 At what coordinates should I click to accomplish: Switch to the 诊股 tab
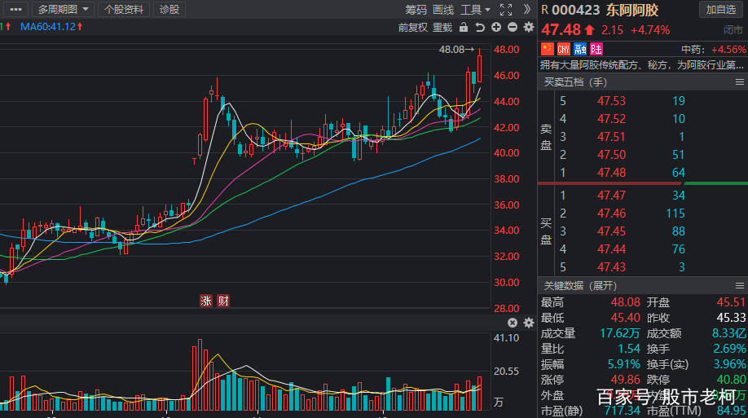(x=169, y=10)
